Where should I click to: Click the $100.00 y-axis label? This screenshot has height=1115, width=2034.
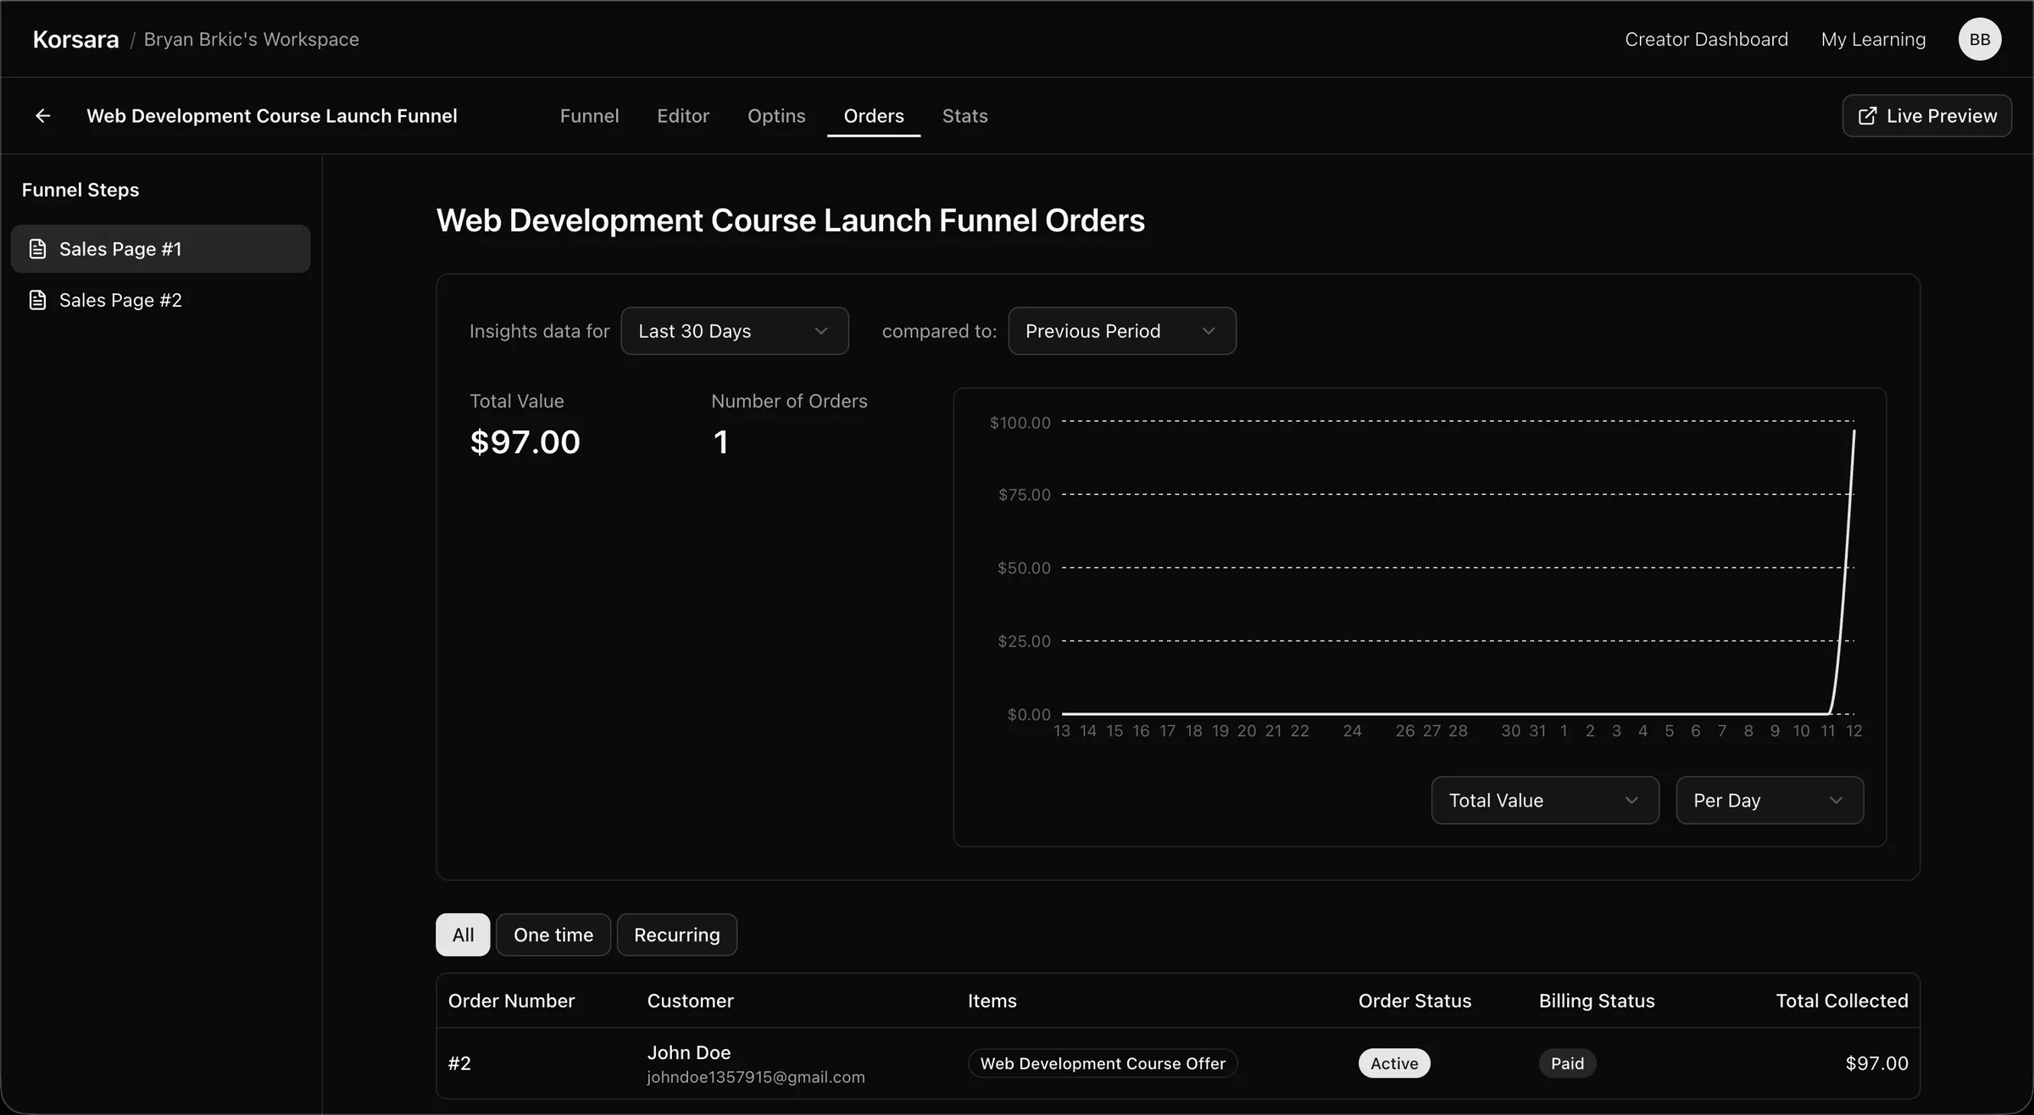tap(1020, 422)
